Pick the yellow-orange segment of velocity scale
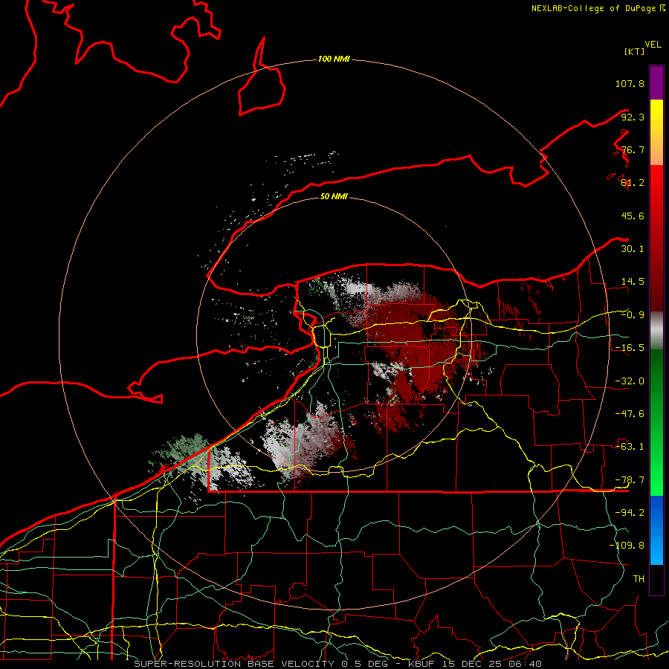Viewport: 669px width, 669px height. [656, 132]
